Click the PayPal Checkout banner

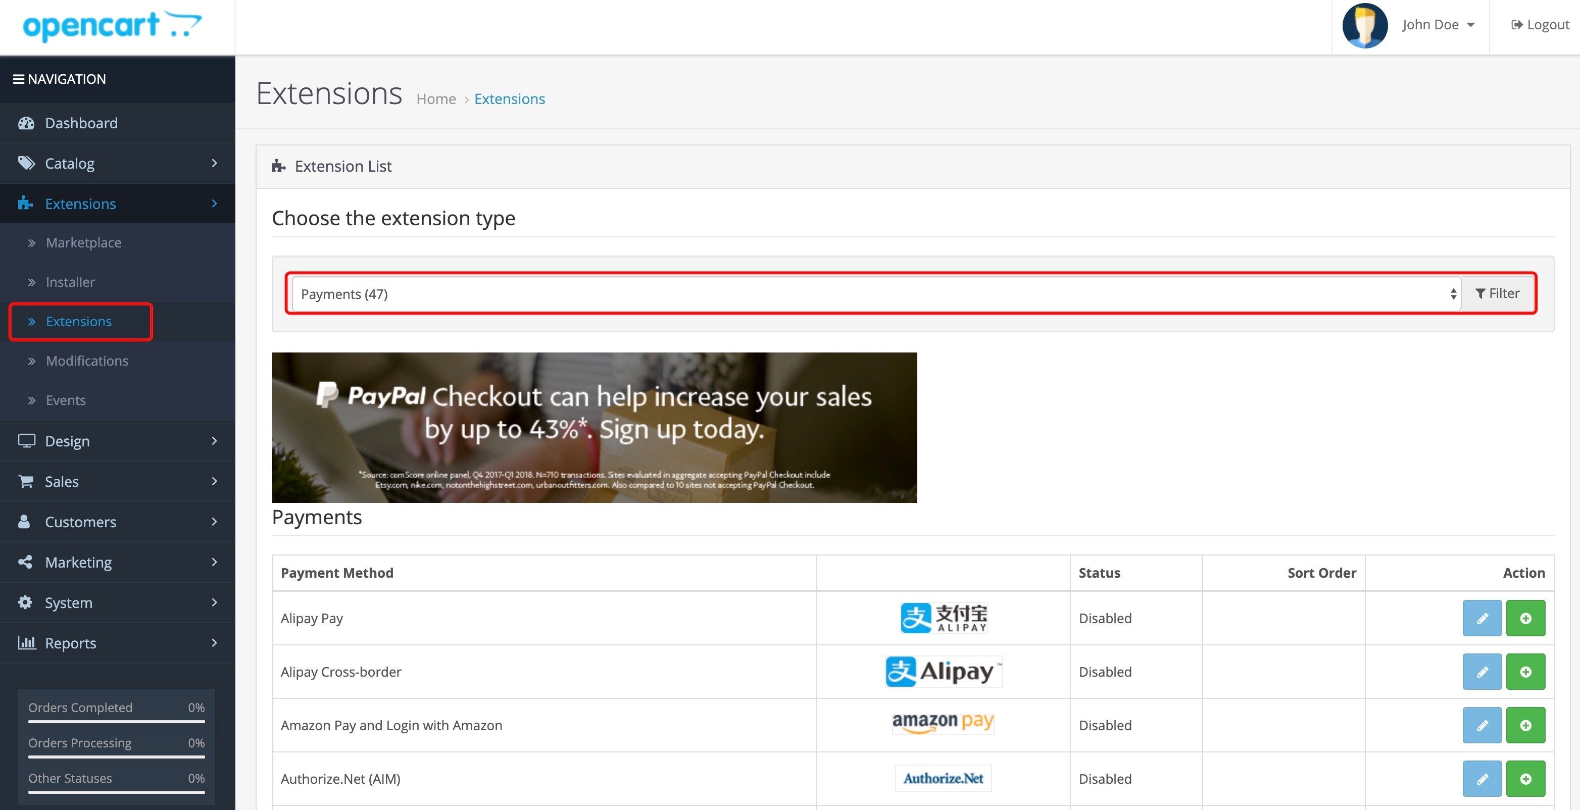point(595,427)
